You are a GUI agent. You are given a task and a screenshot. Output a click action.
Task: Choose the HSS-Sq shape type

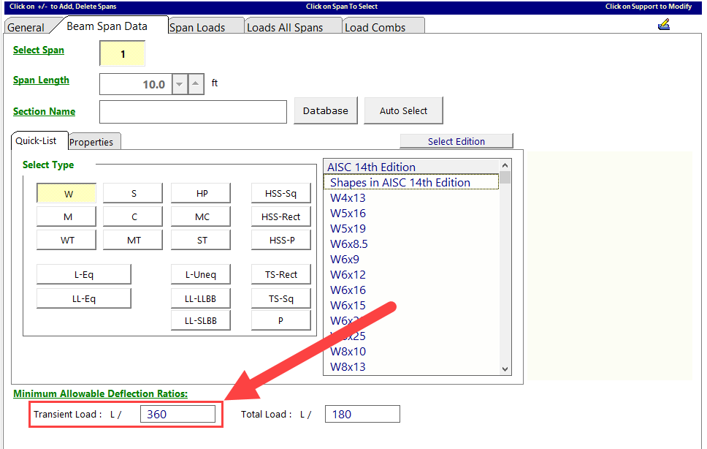(281, 194)
